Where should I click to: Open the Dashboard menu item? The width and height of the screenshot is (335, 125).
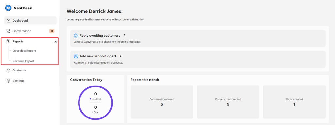(x=30, y=21)
